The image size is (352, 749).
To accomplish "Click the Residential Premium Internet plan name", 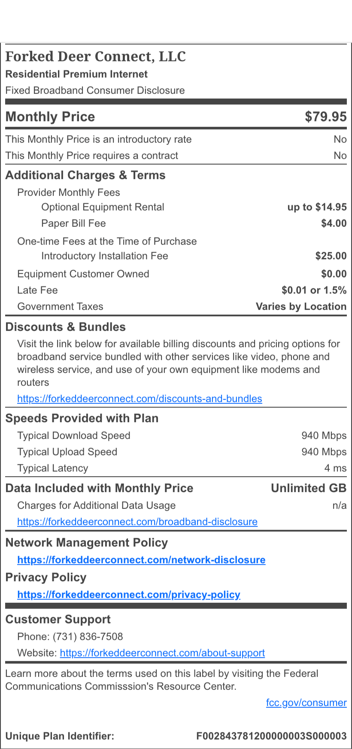I will [x=76, y=74].
